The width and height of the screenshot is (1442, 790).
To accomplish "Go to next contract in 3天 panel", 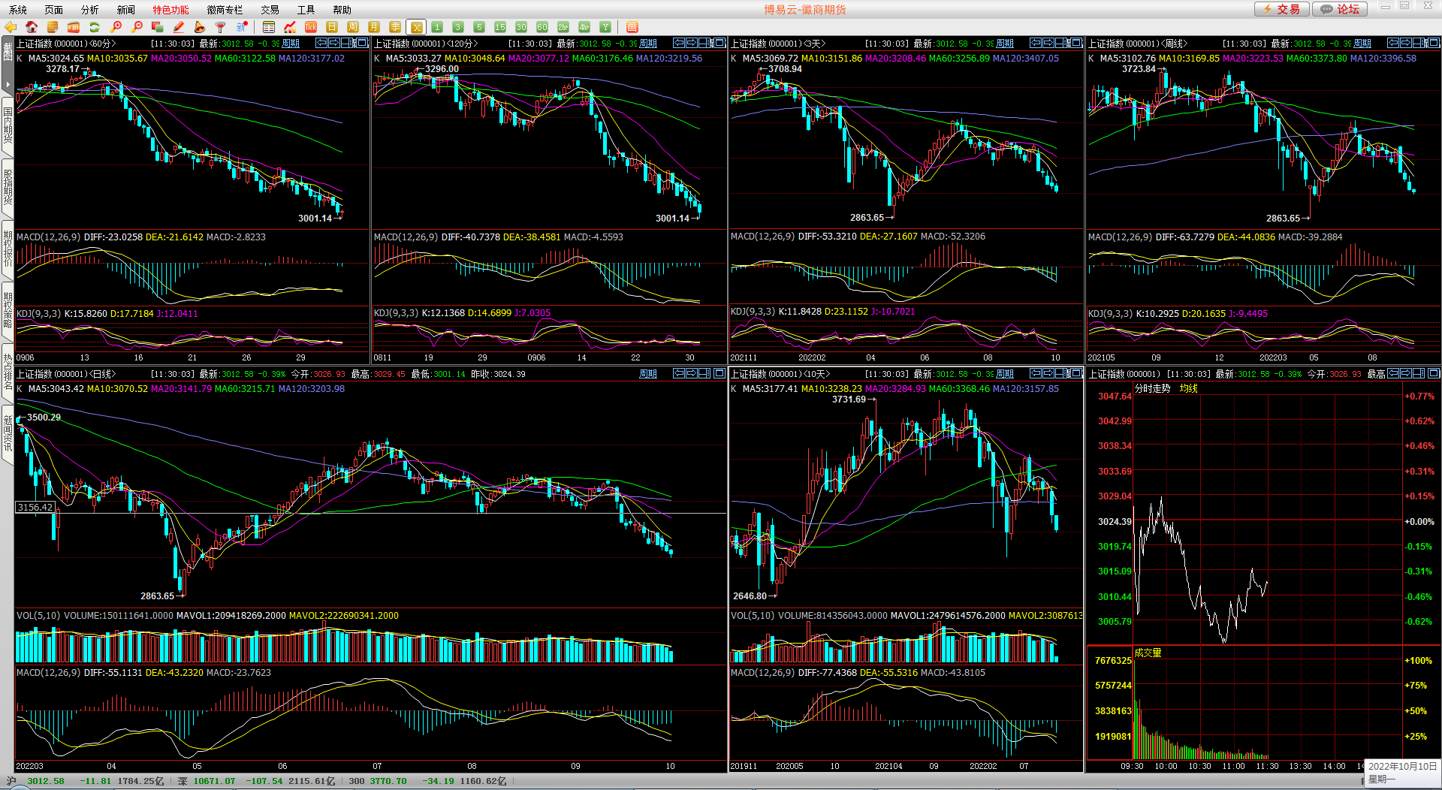I will (x=1048, y=43).
